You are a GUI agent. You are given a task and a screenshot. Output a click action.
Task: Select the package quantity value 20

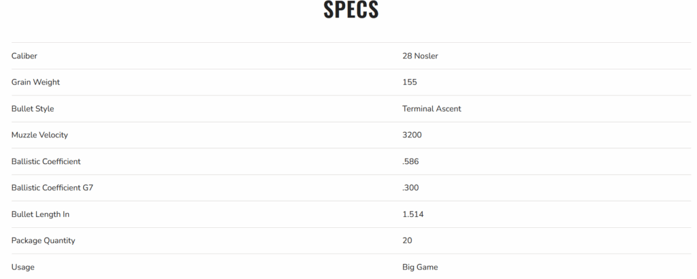tap(407, 241)
